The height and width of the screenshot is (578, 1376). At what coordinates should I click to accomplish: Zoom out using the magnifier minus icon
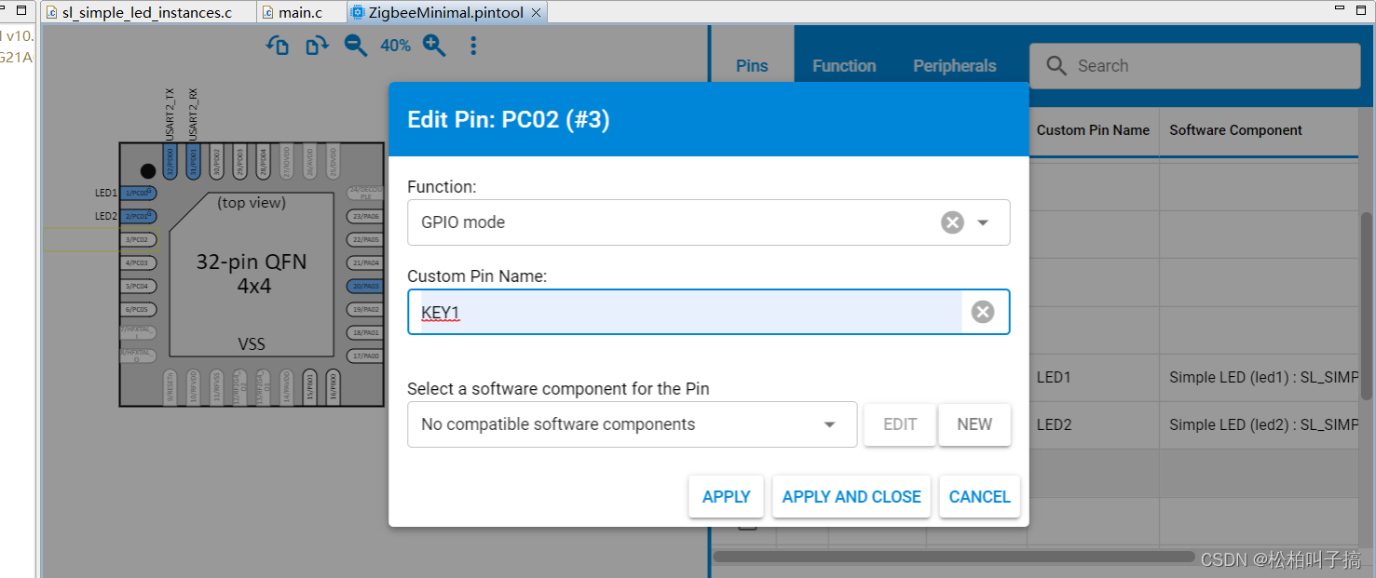click(355, 45)
